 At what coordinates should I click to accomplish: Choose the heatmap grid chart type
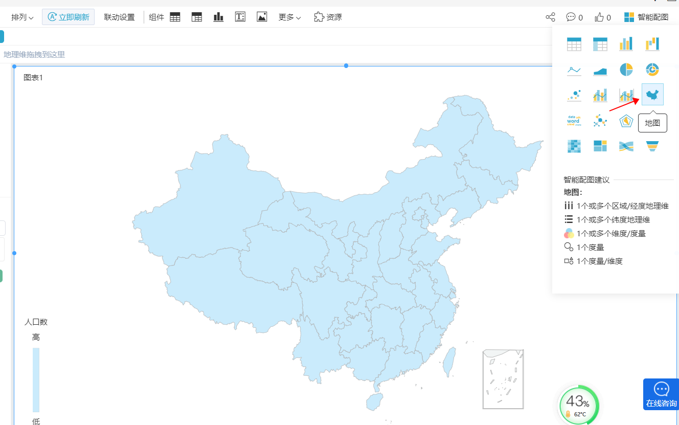click(x=574, y=146)
